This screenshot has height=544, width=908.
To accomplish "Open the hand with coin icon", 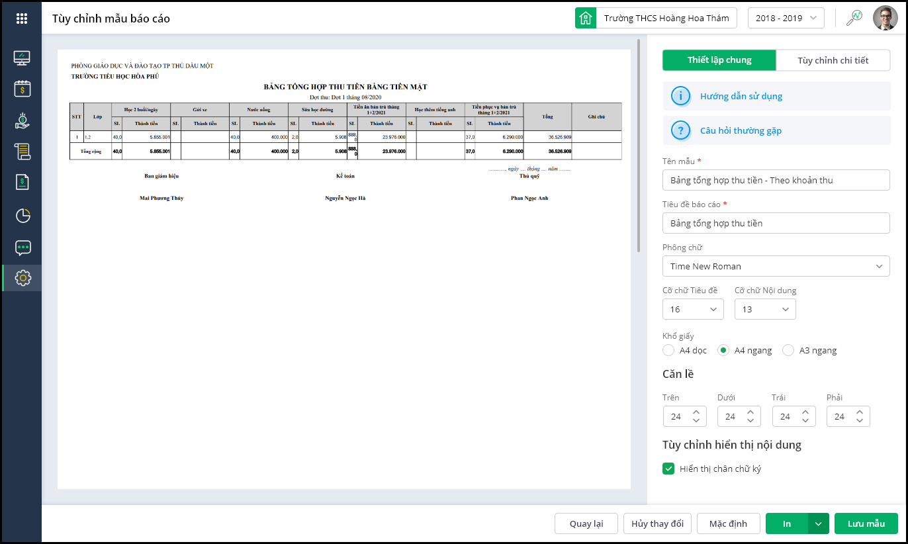I will coord(23,120).
